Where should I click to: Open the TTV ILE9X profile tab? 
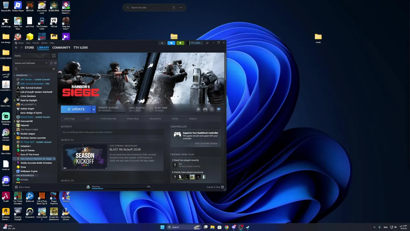(80, 47)
